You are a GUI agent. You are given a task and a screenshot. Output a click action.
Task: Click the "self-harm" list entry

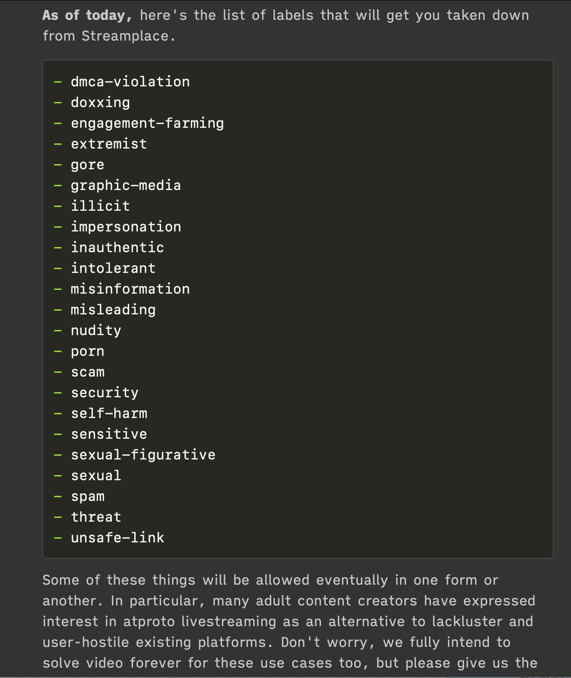(x=109, y=413)
